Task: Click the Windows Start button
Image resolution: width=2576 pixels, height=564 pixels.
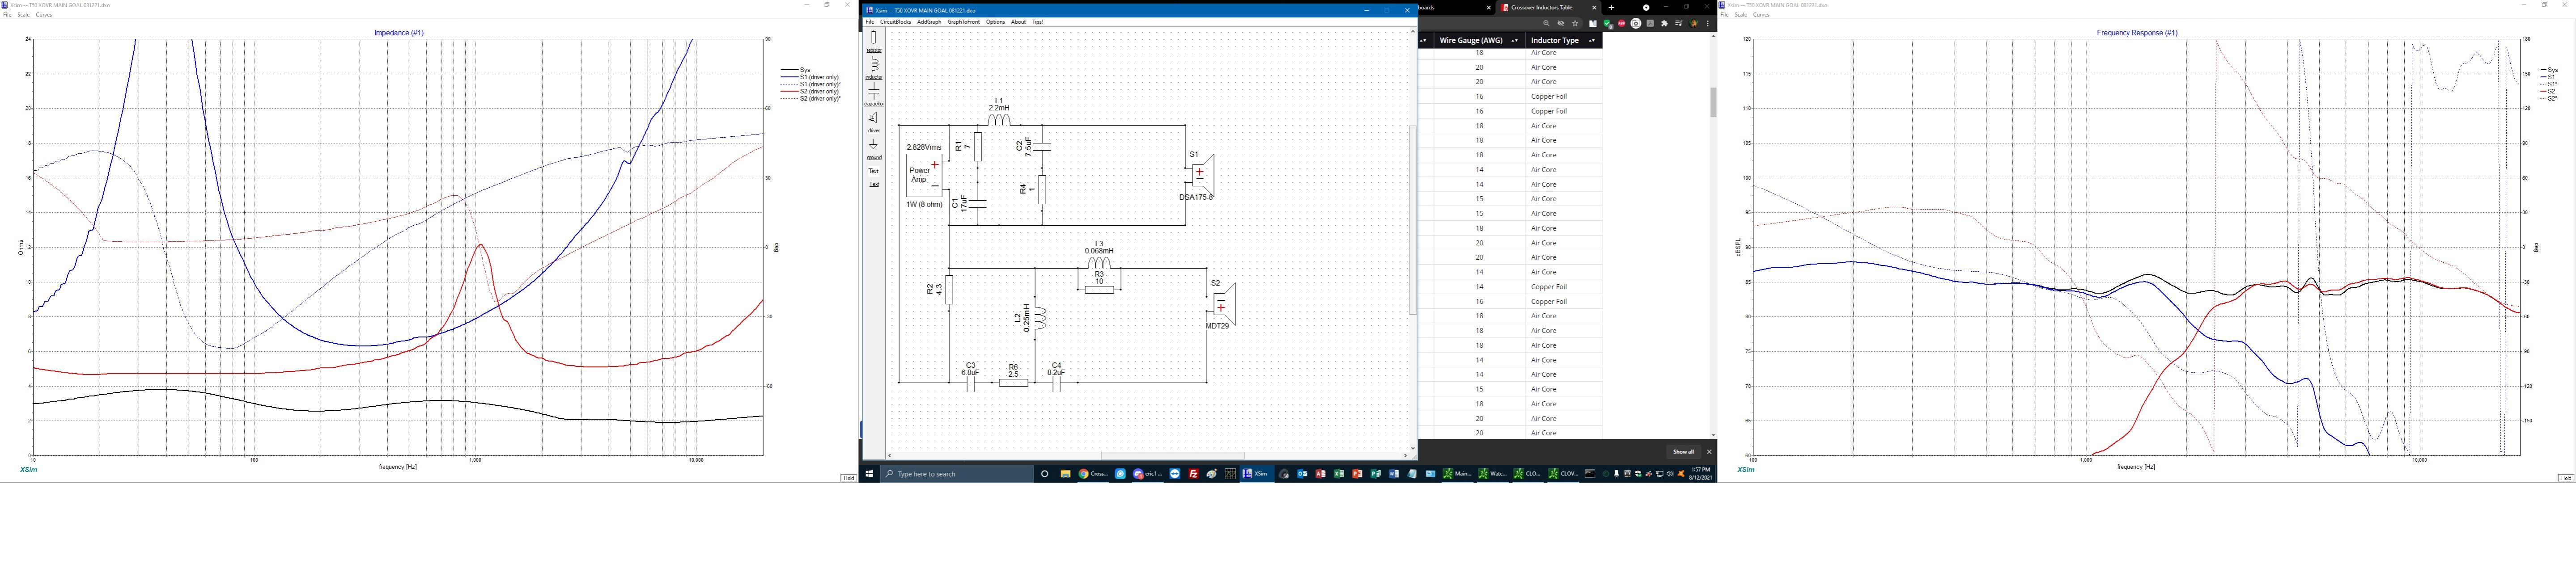Action: (x=870, y=474)
